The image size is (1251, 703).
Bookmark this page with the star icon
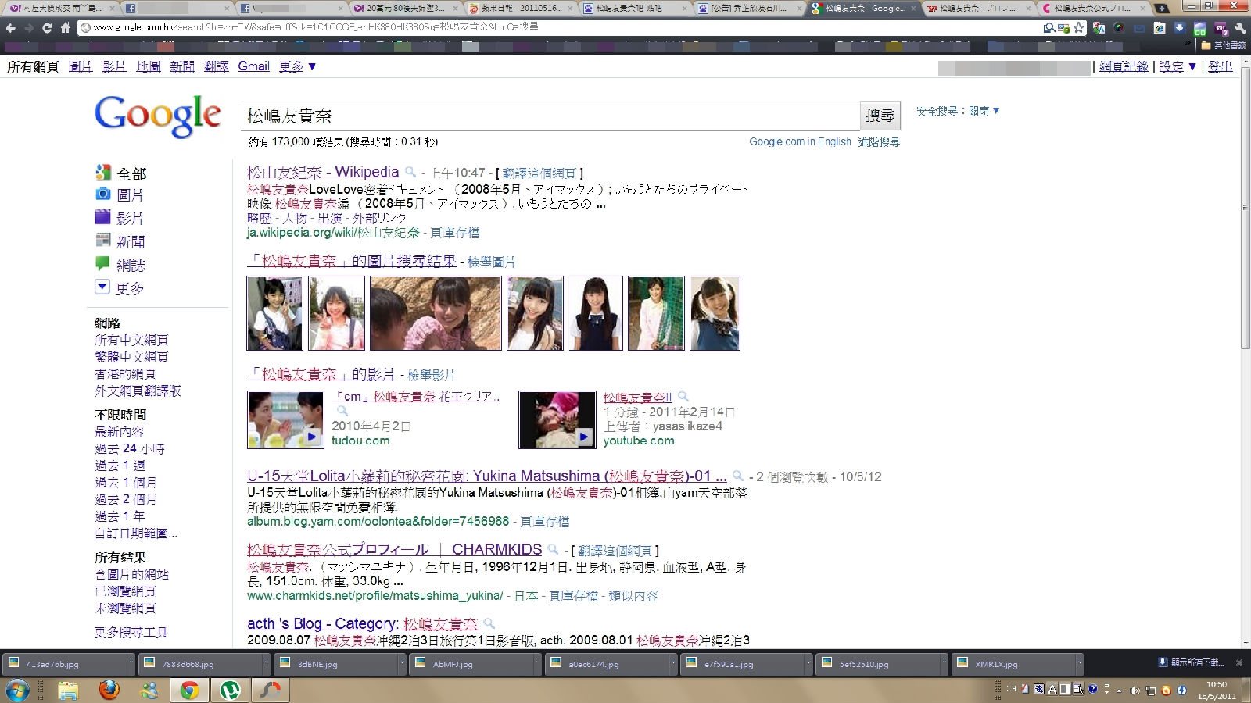tap(1079, 27)
